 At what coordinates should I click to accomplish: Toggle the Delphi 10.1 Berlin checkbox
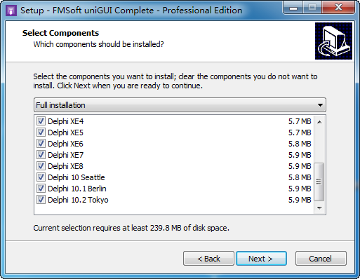(x=41, y=189)
